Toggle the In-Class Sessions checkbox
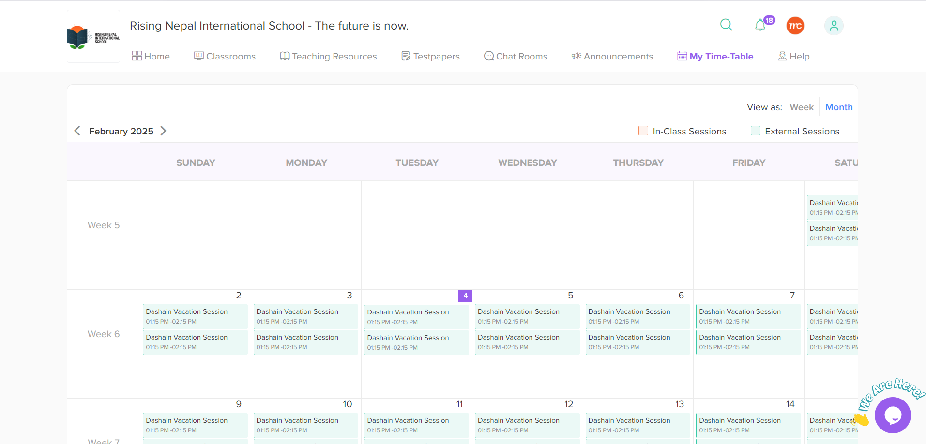This screenshot has width=926, height=444. tap(643, 131)
